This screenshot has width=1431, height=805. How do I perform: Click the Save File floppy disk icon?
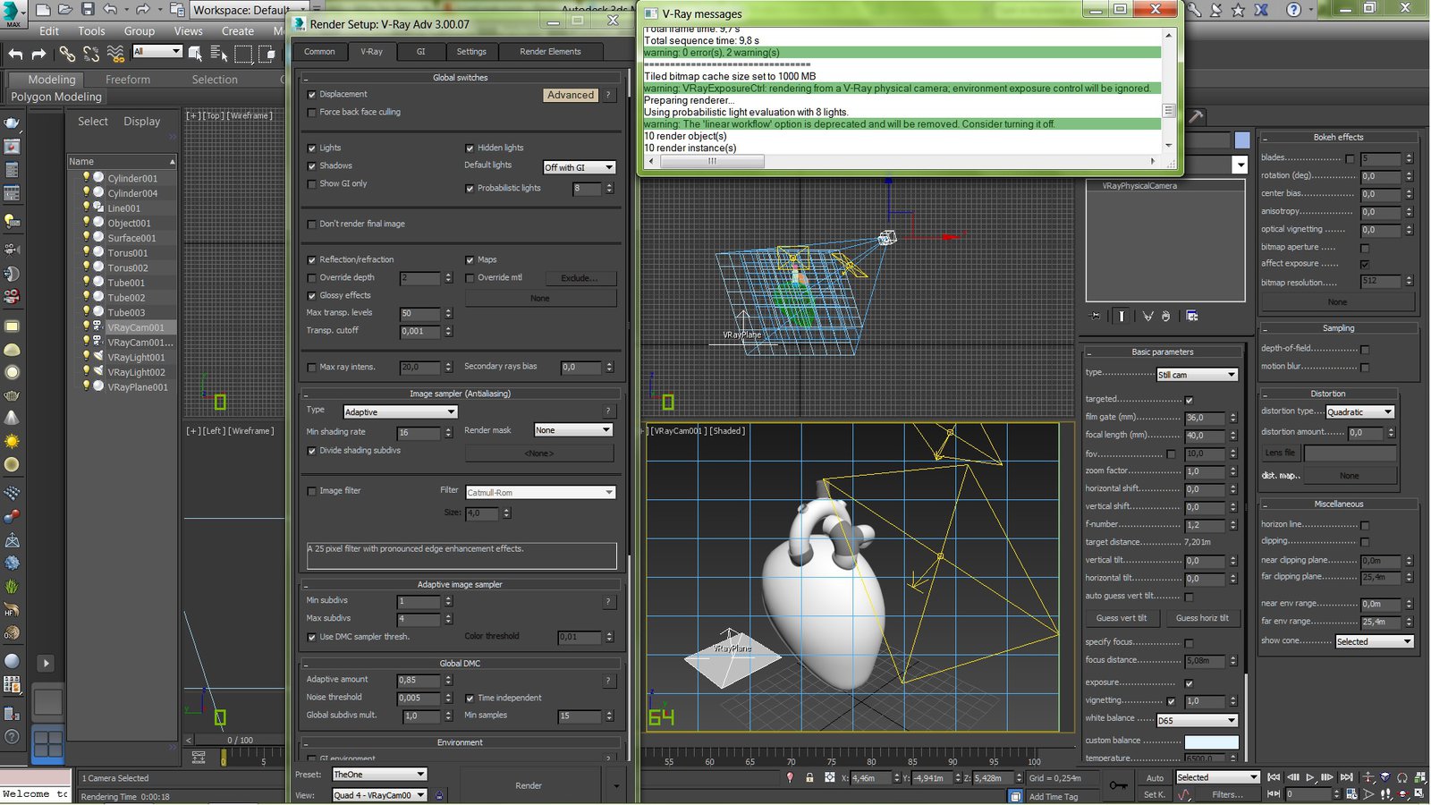(x=88, y=9)
